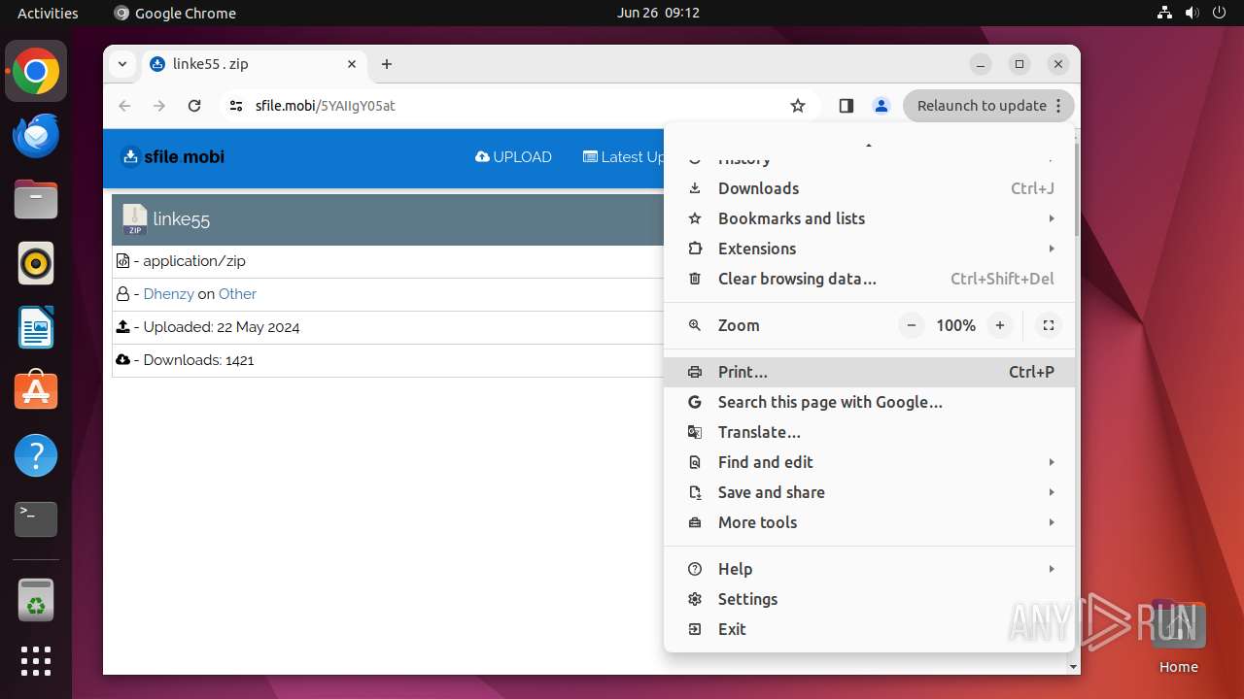Click the Google G icon in menu

(695, 402)
